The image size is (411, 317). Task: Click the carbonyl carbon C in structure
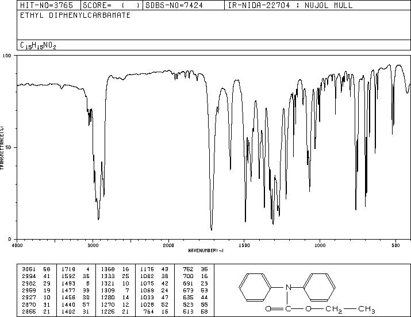(x=288, y=309)
